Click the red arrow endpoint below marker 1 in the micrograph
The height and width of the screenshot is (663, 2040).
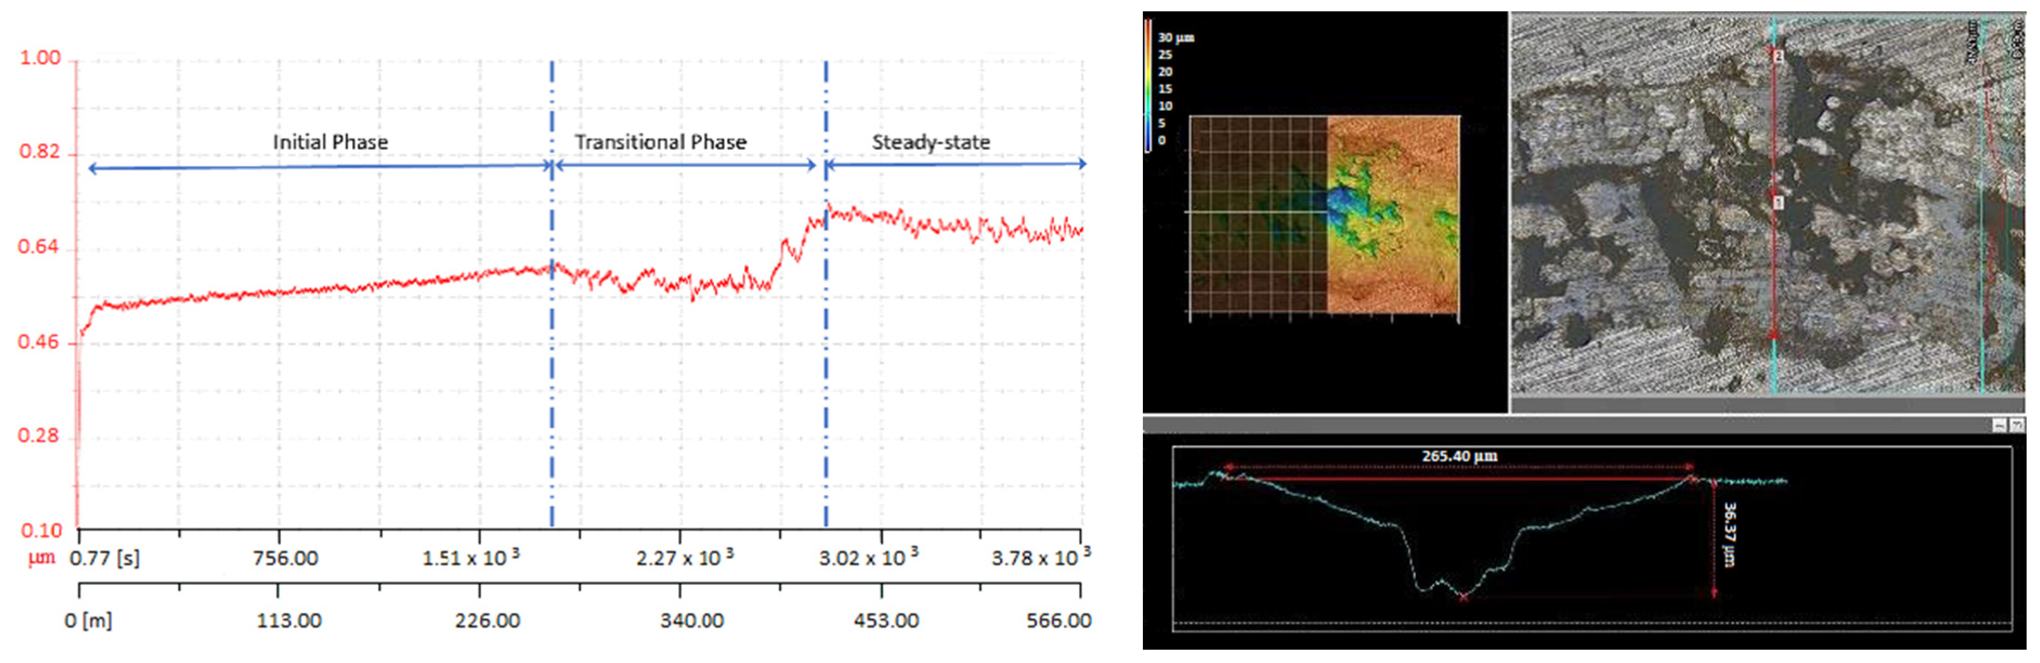[1774, 335]
